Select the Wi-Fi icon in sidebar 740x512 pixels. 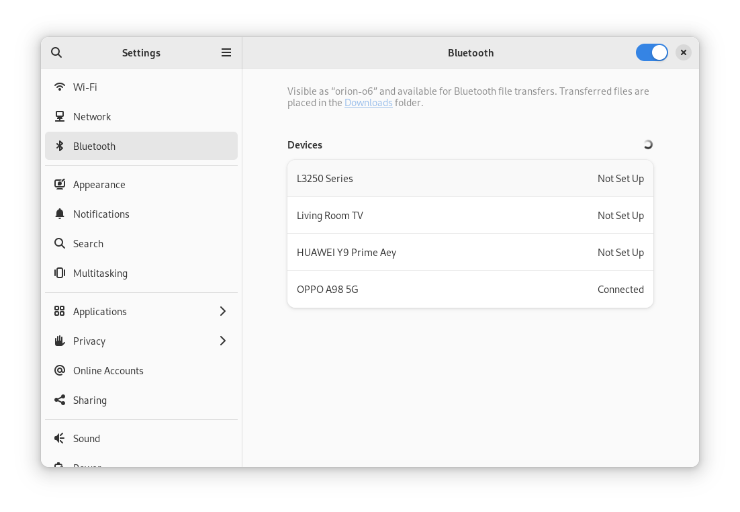[60, 87]
